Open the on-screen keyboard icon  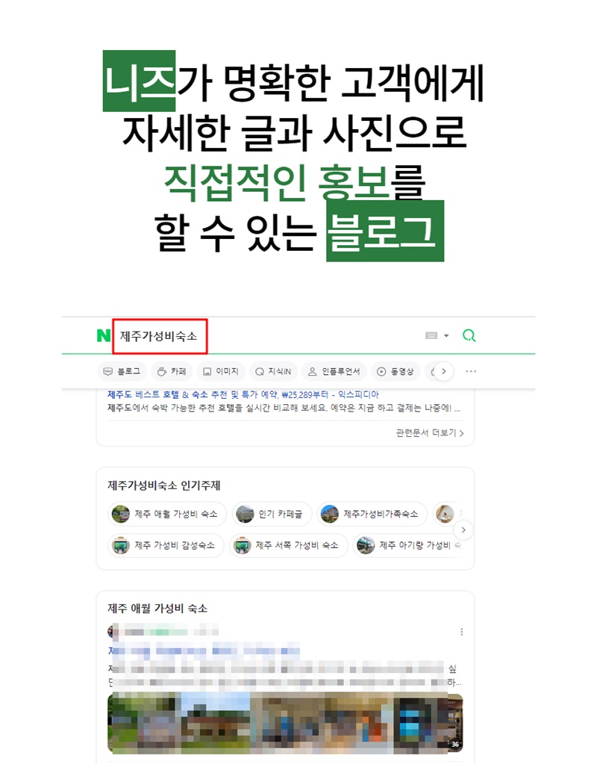pos(431,335)
